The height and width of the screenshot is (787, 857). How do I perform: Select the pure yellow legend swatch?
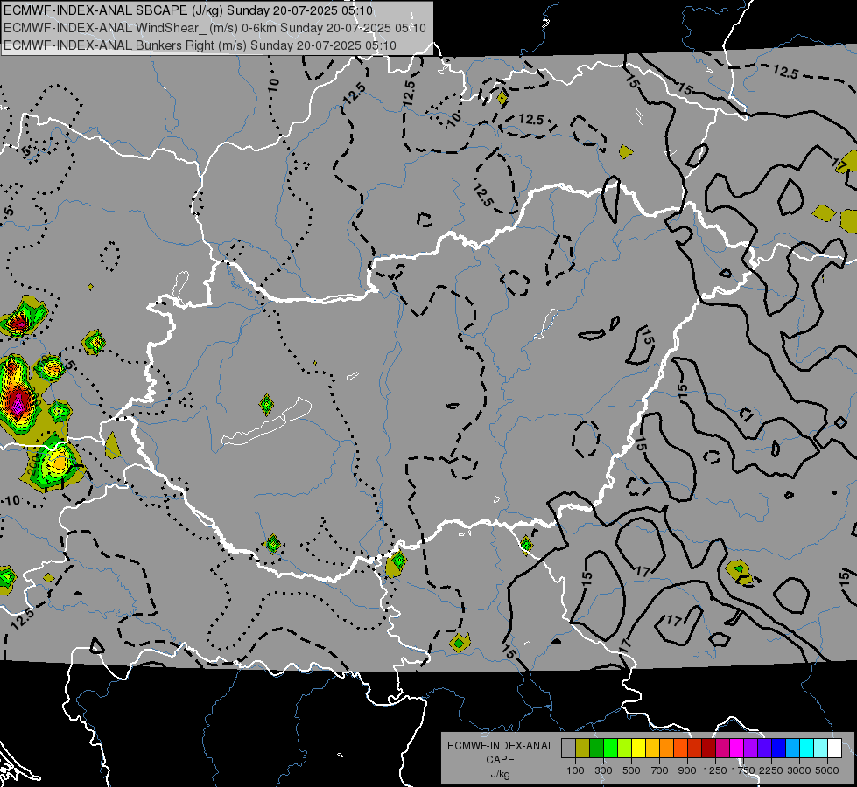pyautogui.click(x=638, y=749)
